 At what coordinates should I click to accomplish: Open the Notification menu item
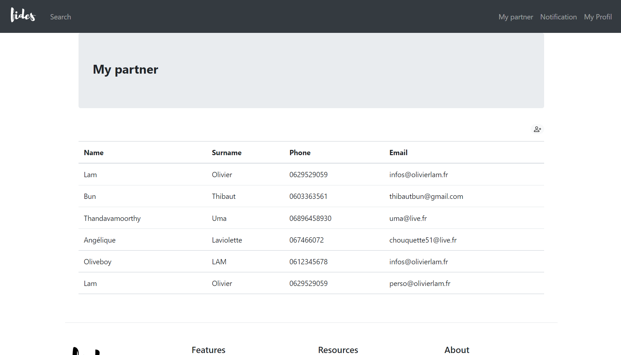click(558, 17)
